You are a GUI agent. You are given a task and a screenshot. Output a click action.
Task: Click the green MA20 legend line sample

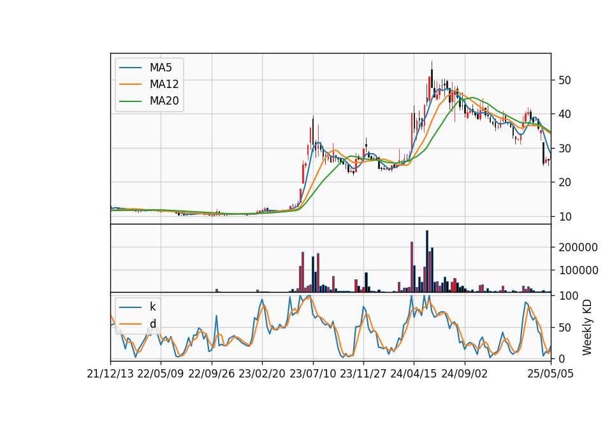click(130, 101)
